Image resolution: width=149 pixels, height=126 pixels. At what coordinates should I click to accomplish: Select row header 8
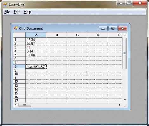click(x=19, y=66)
